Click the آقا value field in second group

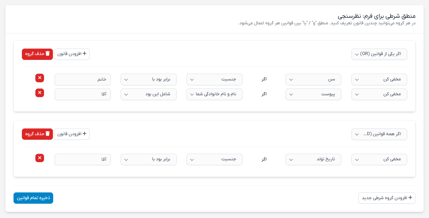pos(83,159)
